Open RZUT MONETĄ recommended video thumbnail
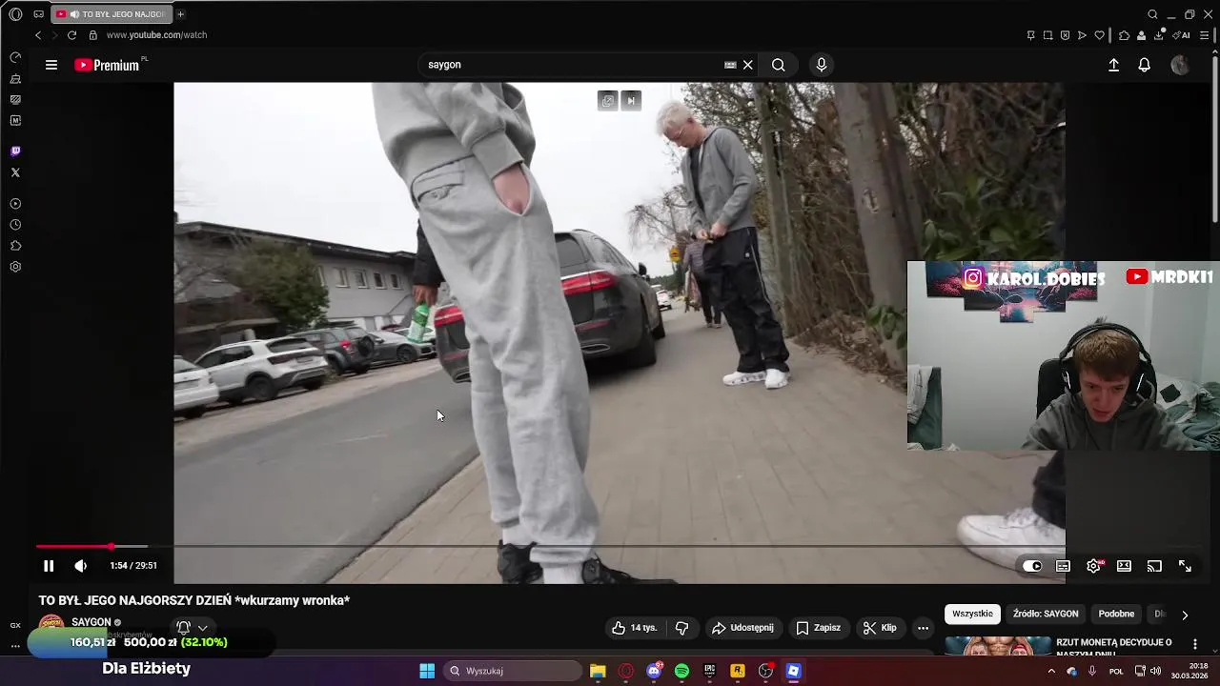 tap(998, 646)
